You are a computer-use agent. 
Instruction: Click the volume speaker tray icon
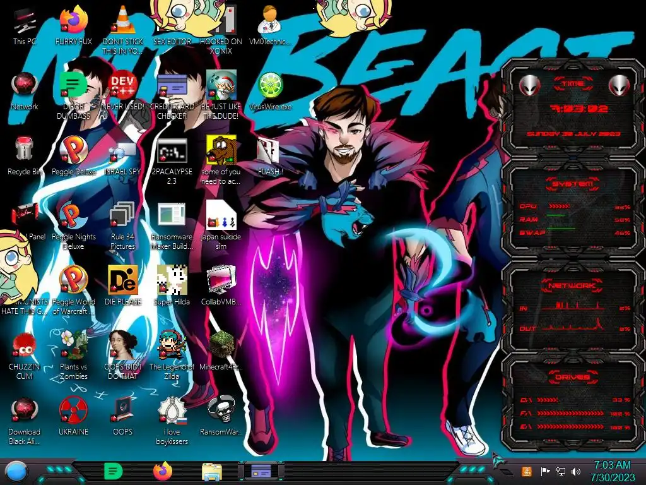(576, 471)
